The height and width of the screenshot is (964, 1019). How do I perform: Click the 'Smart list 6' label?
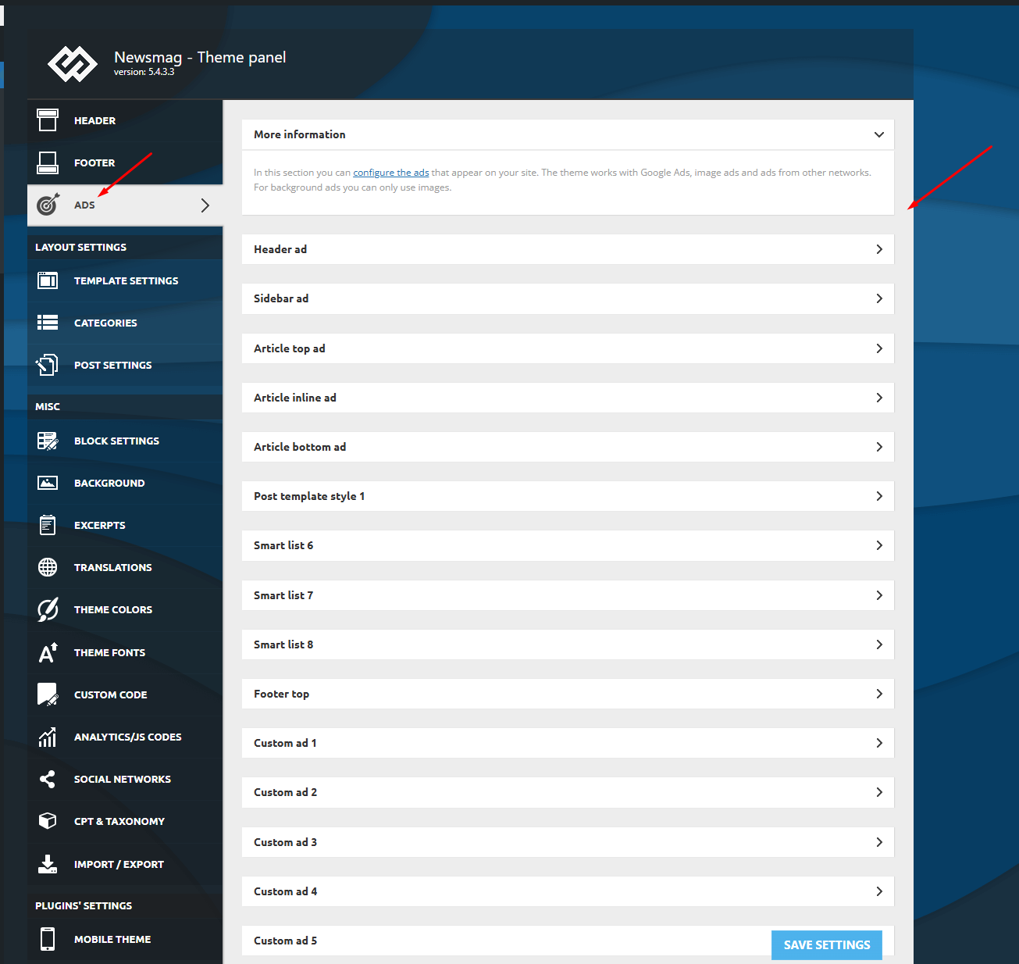pos(283,545)
